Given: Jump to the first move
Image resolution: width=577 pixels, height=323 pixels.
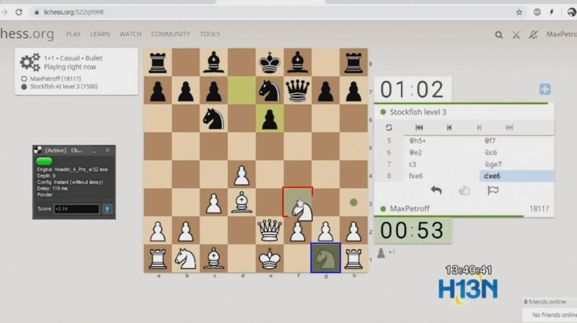Looking at the screenshot, I should click(419, 128).
